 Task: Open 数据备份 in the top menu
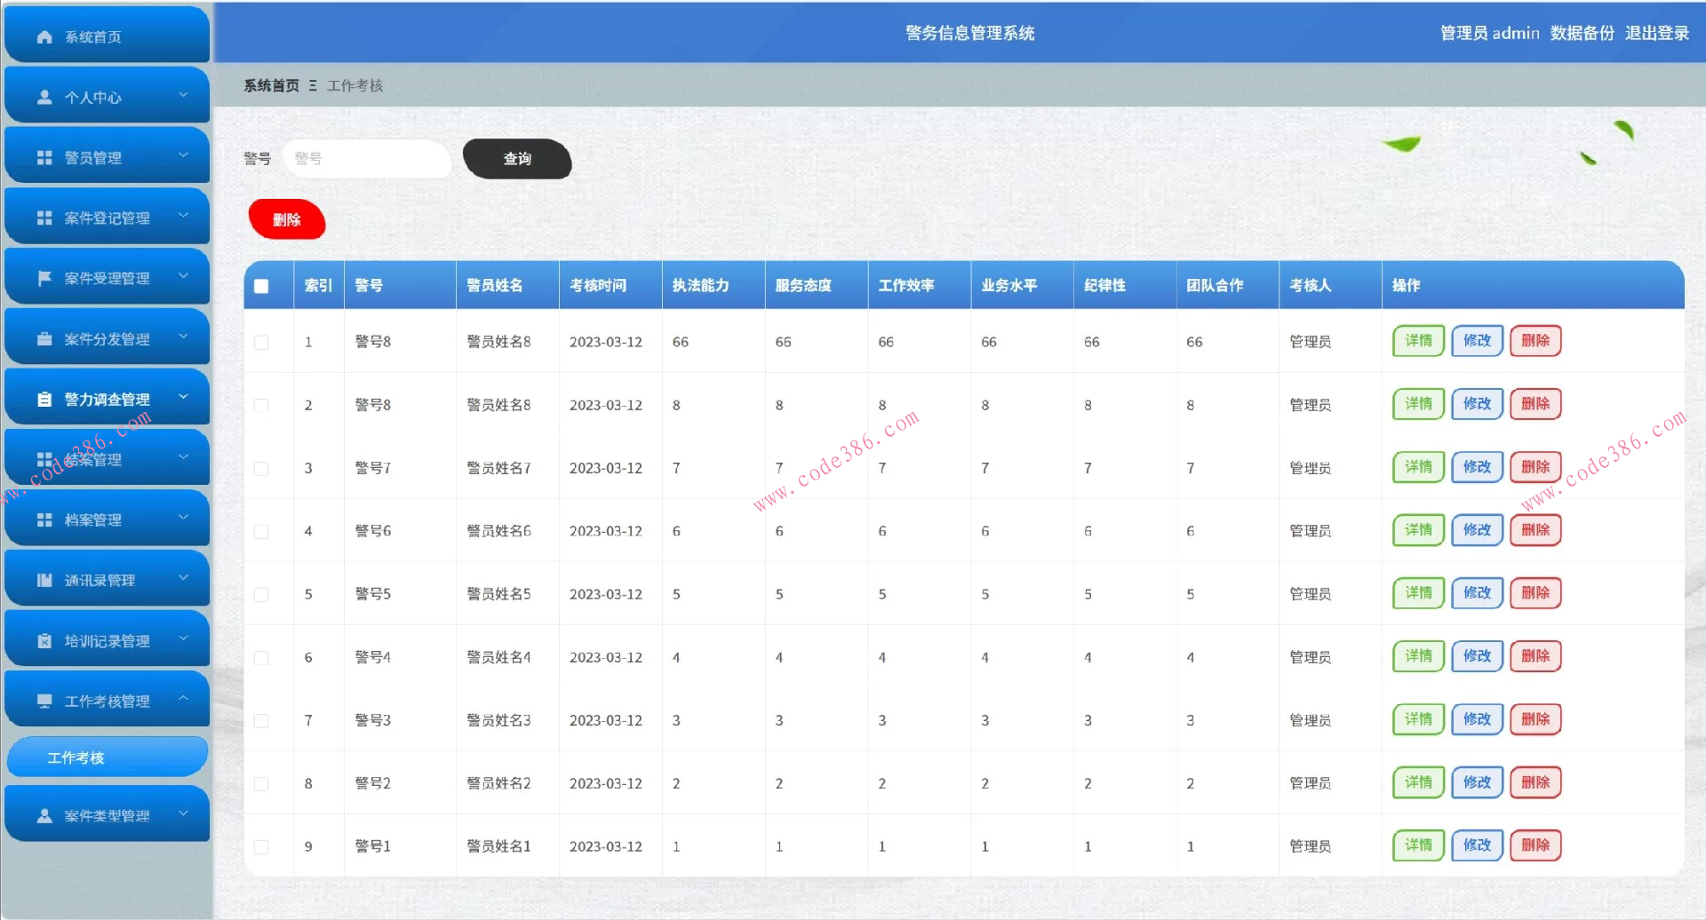point(1581,33)
